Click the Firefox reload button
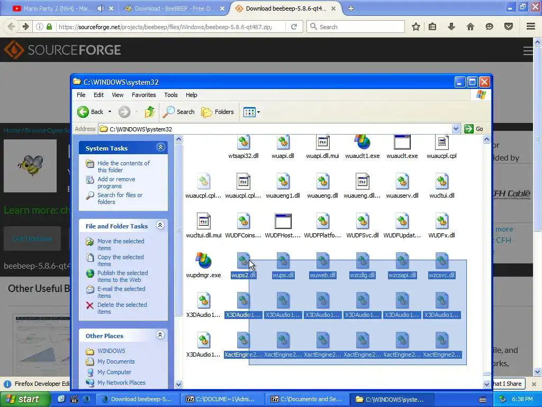Viewport: 542px width, 407px height. pos(294,26)
